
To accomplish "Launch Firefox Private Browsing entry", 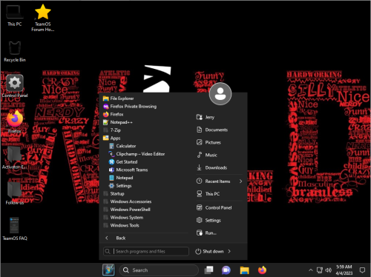I will (130, 107).
